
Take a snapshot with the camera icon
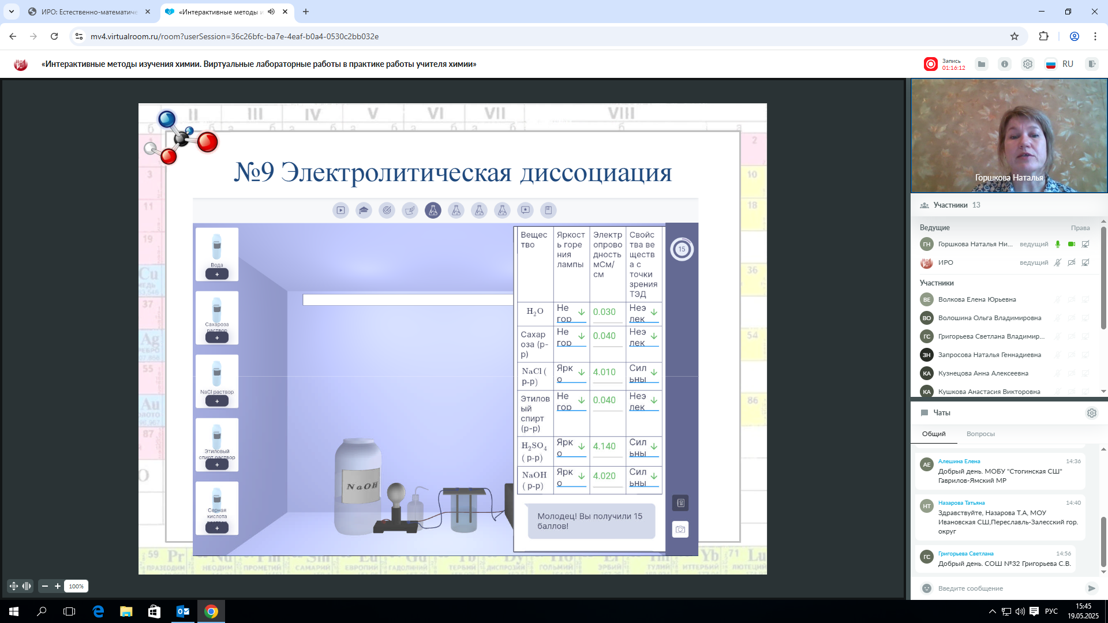(x=680, y=530)
